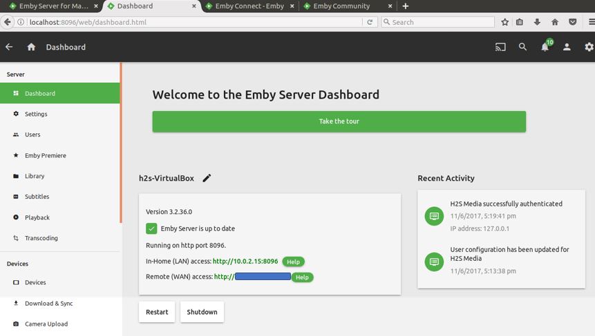View site information icon in address bar

click(21, 22)
